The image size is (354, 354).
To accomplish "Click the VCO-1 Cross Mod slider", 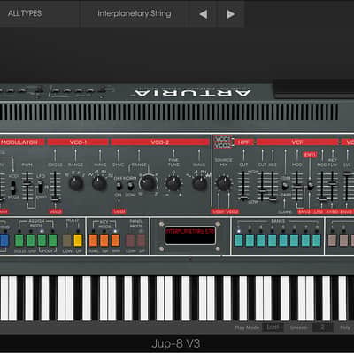I will pyautogui.click(x=55, y=188).
